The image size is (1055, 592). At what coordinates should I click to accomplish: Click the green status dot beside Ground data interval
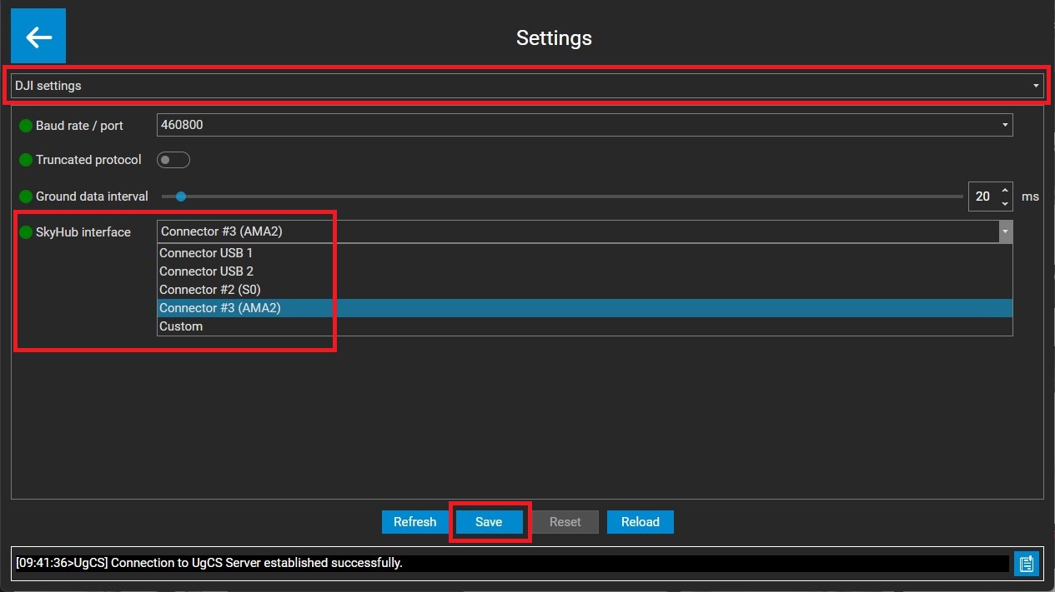(26, 197)
